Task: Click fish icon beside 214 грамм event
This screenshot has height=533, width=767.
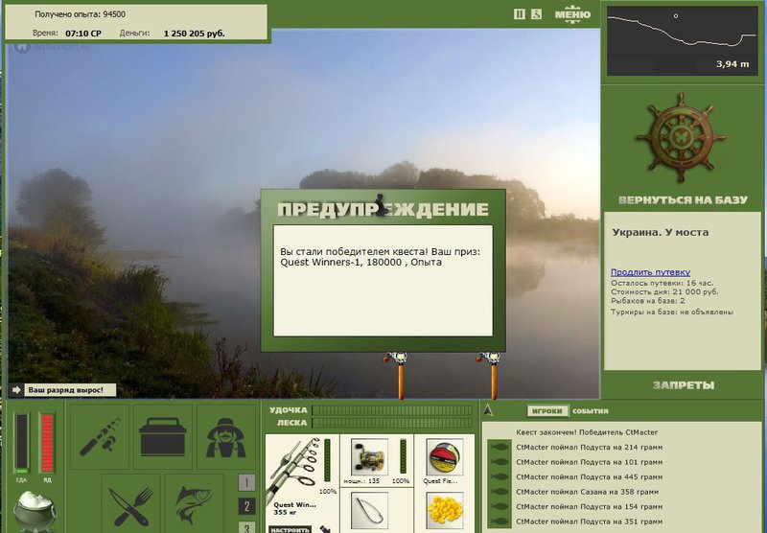Action: pos(499,447)
